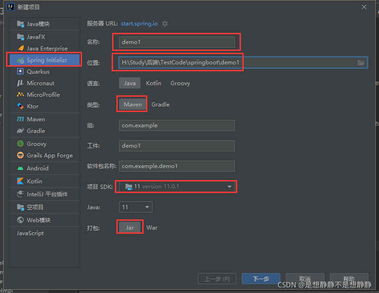Click the JavaFX folder icon

click(x=20, y=37)
